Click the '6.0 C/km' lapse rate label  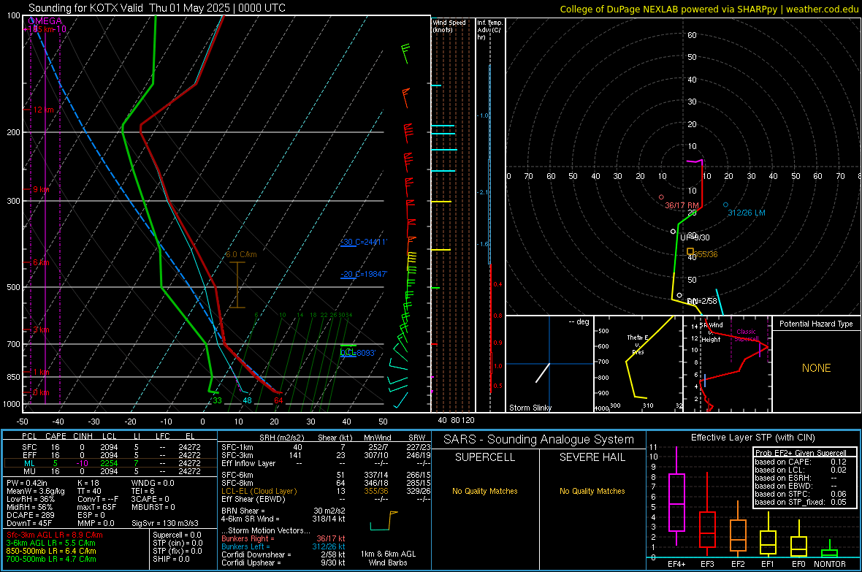(x=241, y=255)
